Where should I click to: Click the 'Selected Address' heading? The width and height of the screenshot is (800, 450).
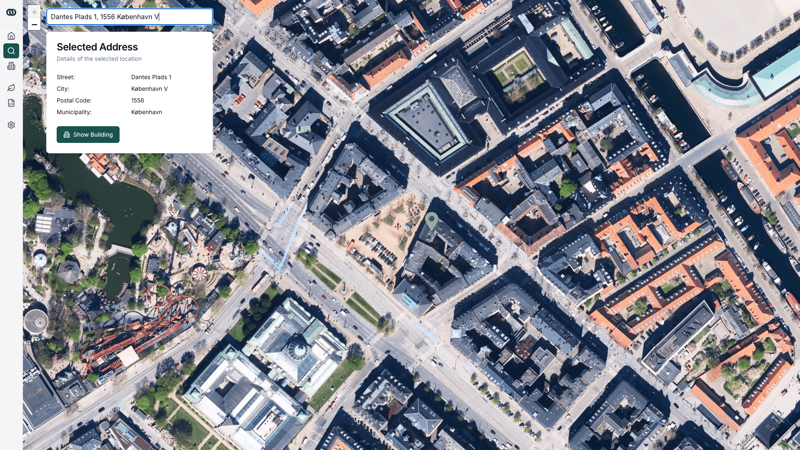(97, 47)
